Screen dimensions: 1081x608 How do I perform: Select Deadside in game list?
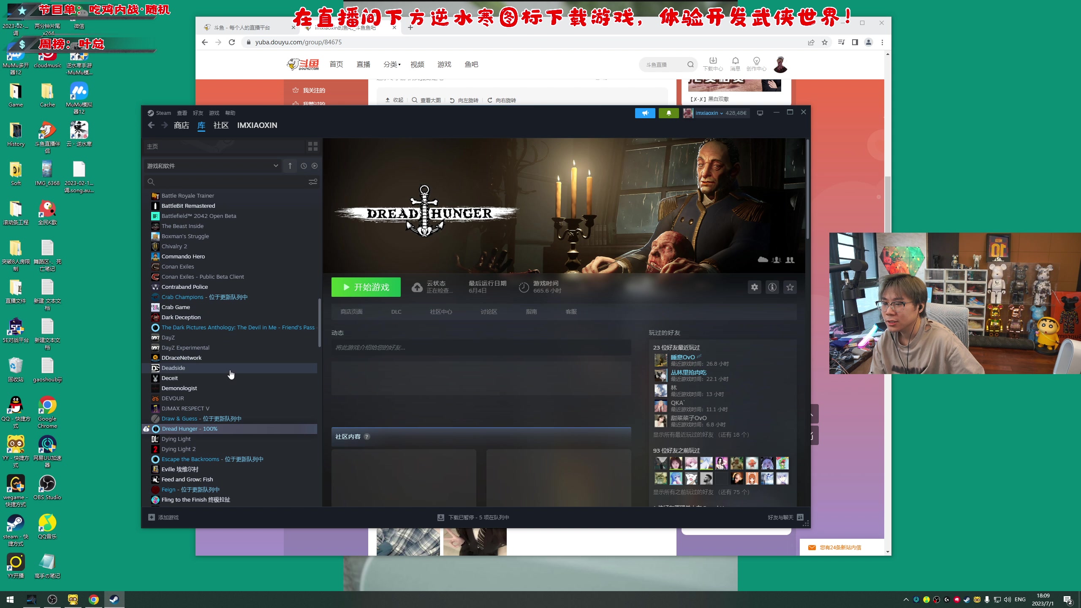(174, 368)
